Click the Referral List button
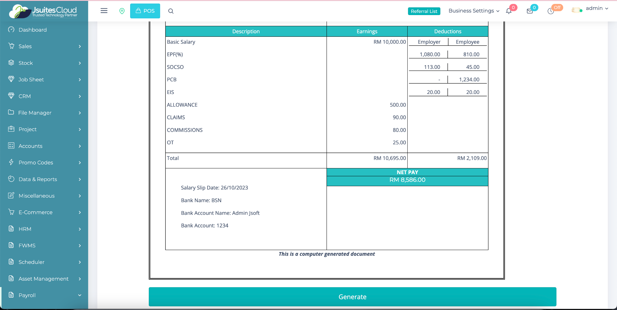The height and width of the screenshot is (310, 617). 424,11
